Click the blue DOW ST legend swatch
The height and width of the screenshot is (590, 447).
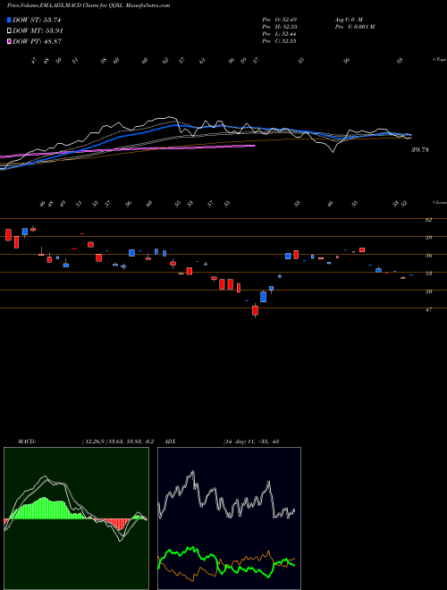[x=9, y=20]
